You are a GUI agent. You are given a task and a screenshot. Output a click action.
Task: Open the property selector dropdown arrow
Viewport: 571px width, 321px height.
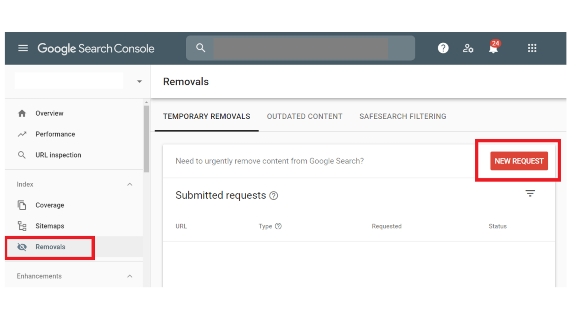point(139,81)
